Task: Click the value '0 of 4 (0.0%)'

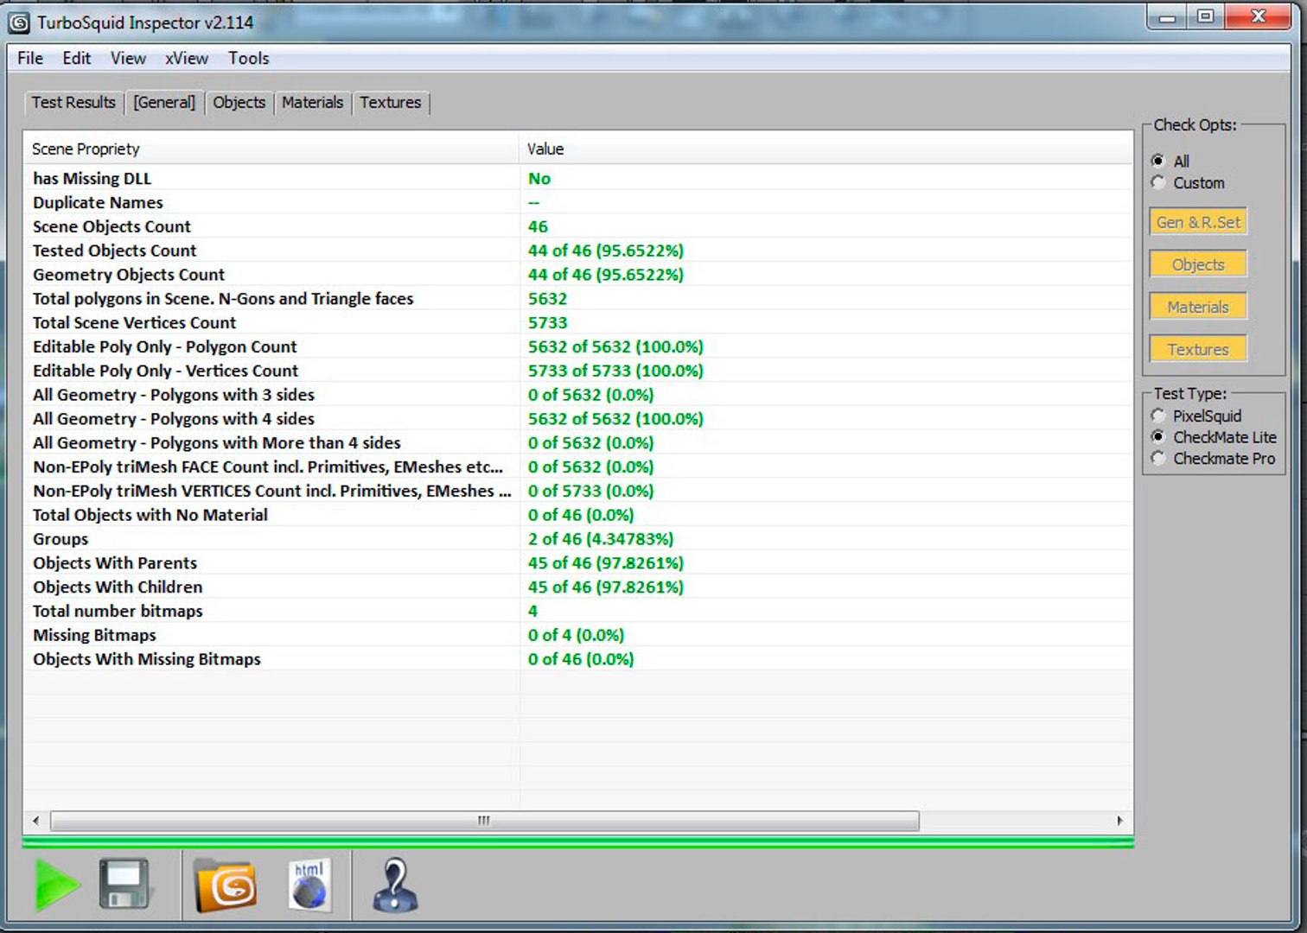Action: tap(576, 635)
